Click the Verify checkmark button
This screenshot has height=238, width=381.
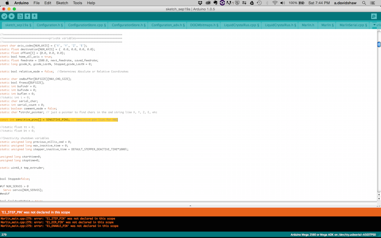click(x=4, y=16)
